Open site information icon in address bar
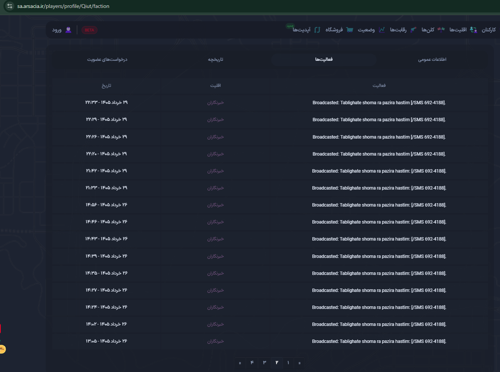Screen dimensions: 500x372 (x=10, y=6)
